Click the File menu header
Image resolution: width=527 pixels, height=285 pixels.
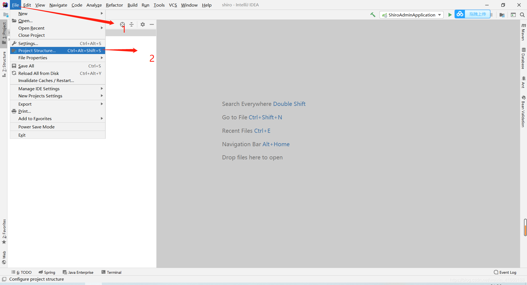click(15, 5)
